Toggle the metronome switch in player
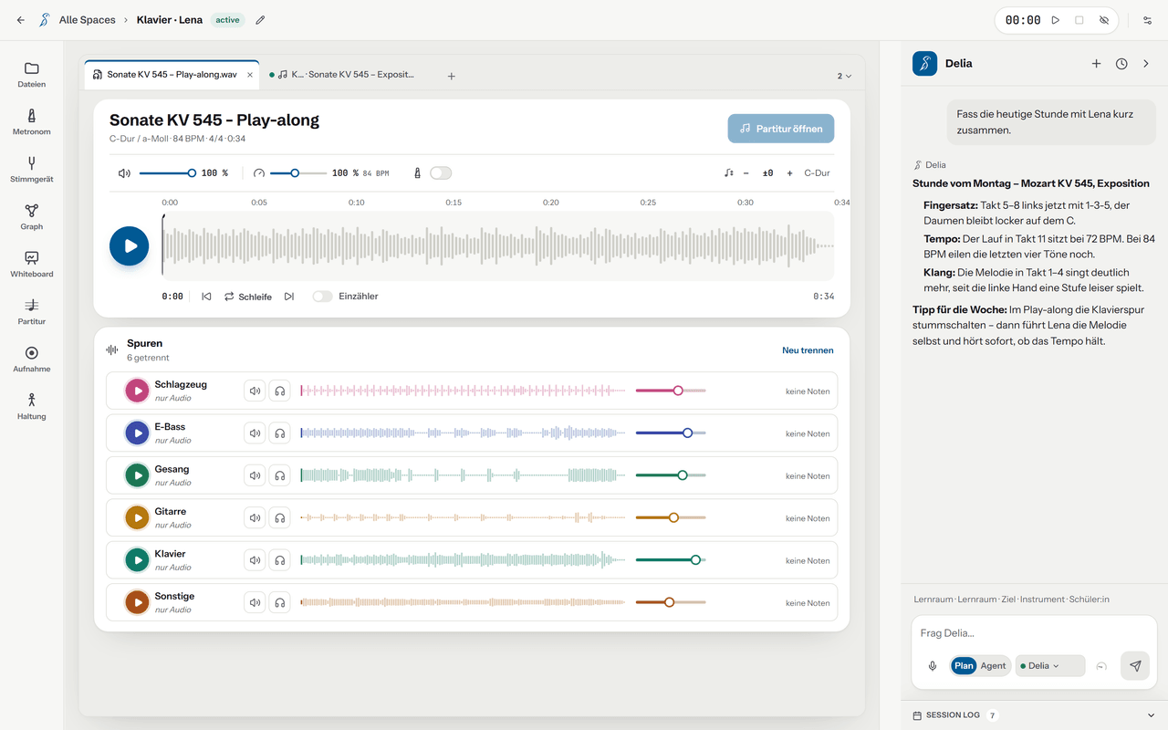This screenshot has height=730, width=1168. [x=441, y=172]
